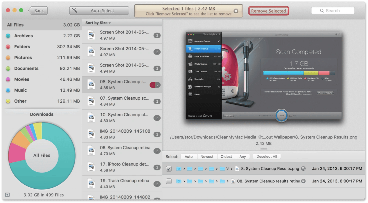Click Deselect All button
The height and width of the screenshot is (203, 368).
pos(267,156)
